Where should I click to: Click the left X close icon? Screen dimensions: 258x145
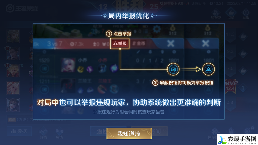click(171, 44)
